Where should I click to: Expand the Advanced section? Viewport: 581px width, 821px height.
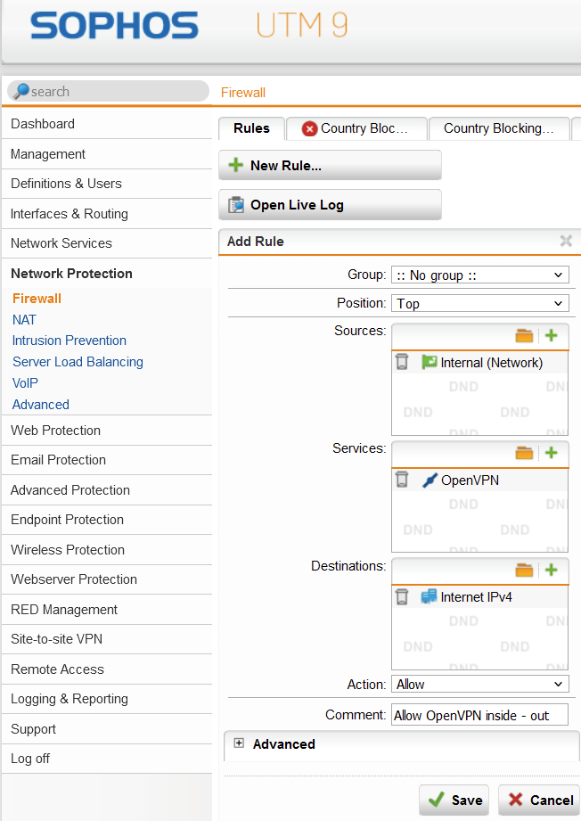[239, 743]
